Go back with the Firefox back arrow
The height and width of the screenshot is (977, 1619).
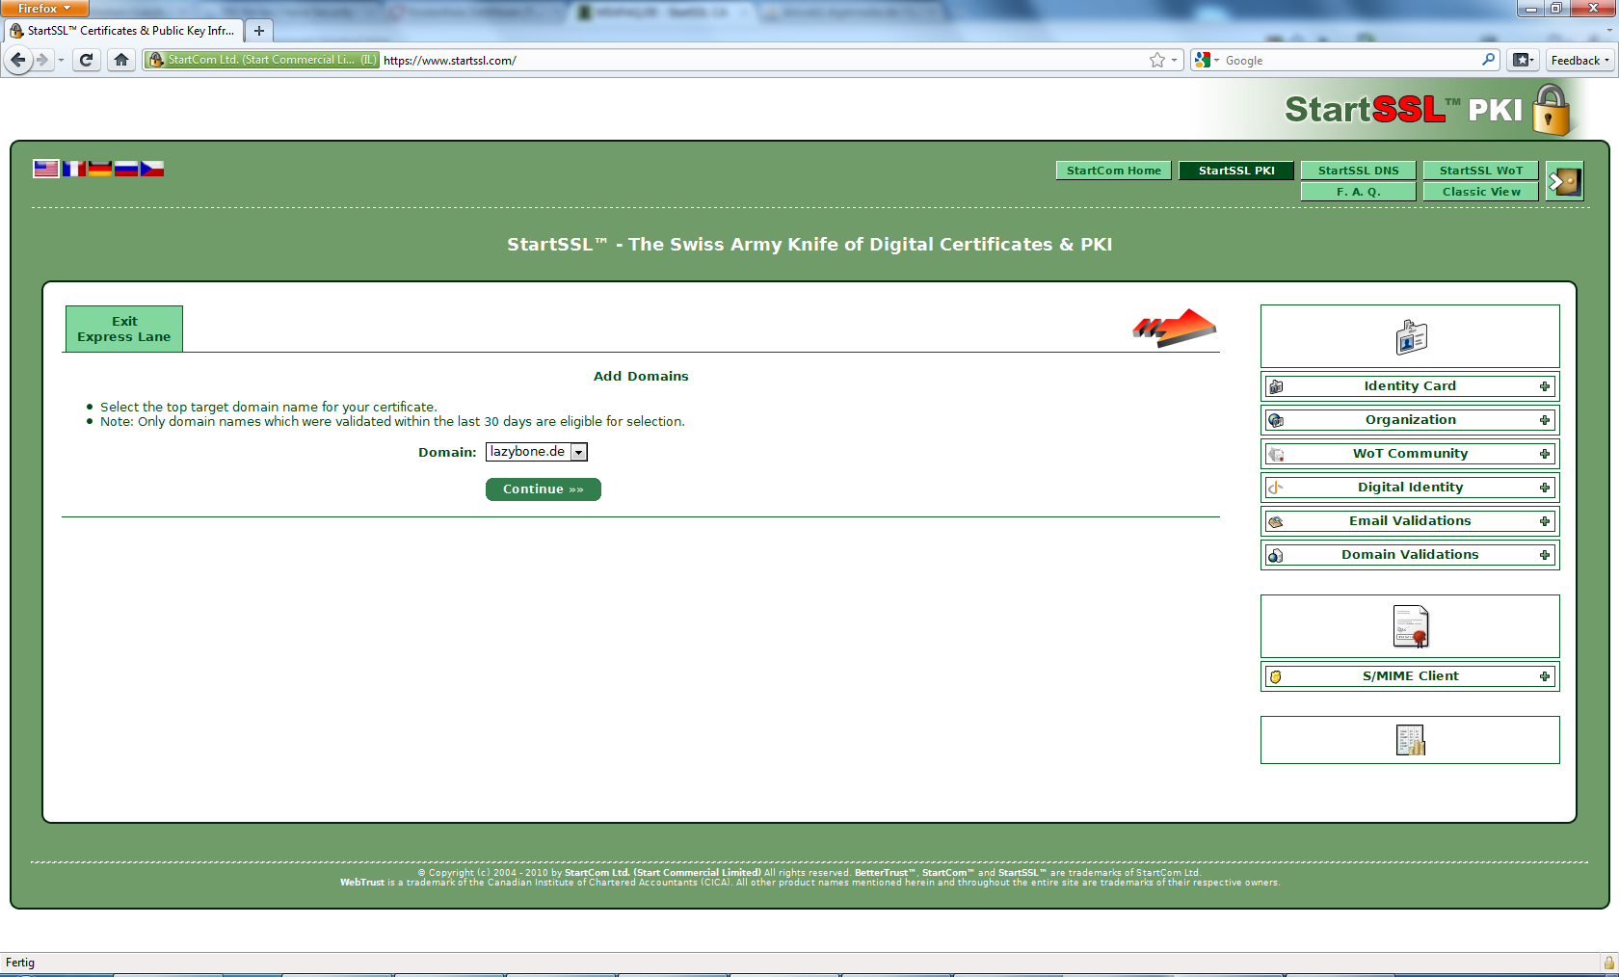[18, 60]
